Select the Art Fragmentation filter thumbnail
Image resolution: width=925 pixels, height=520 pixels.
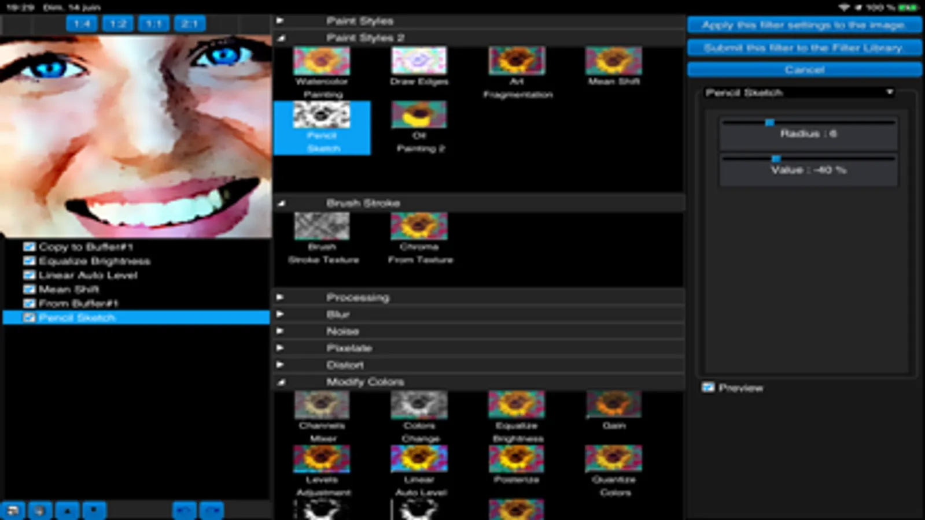(517, 61)
